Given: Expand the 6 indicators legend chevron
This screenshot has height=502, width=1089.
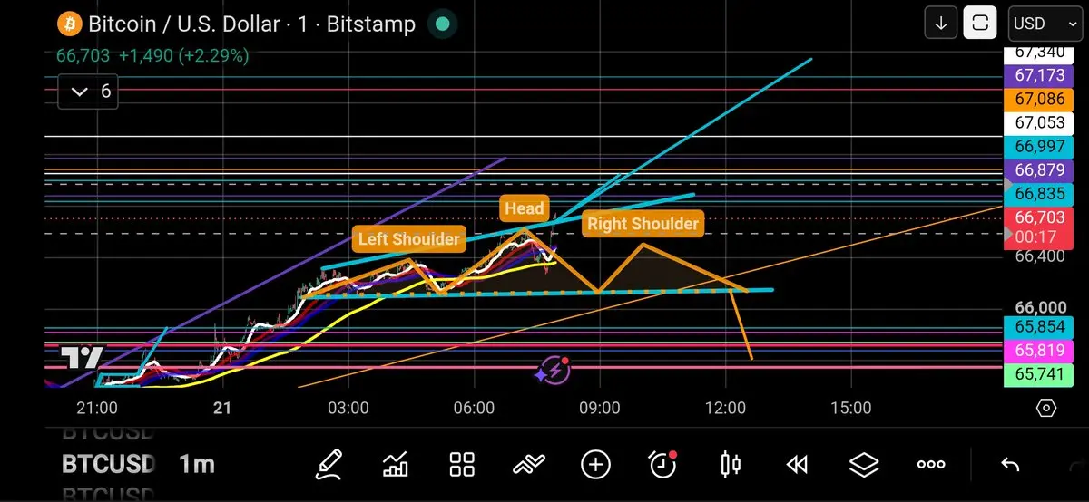Looking at the screenshot, I should (88, 91).
